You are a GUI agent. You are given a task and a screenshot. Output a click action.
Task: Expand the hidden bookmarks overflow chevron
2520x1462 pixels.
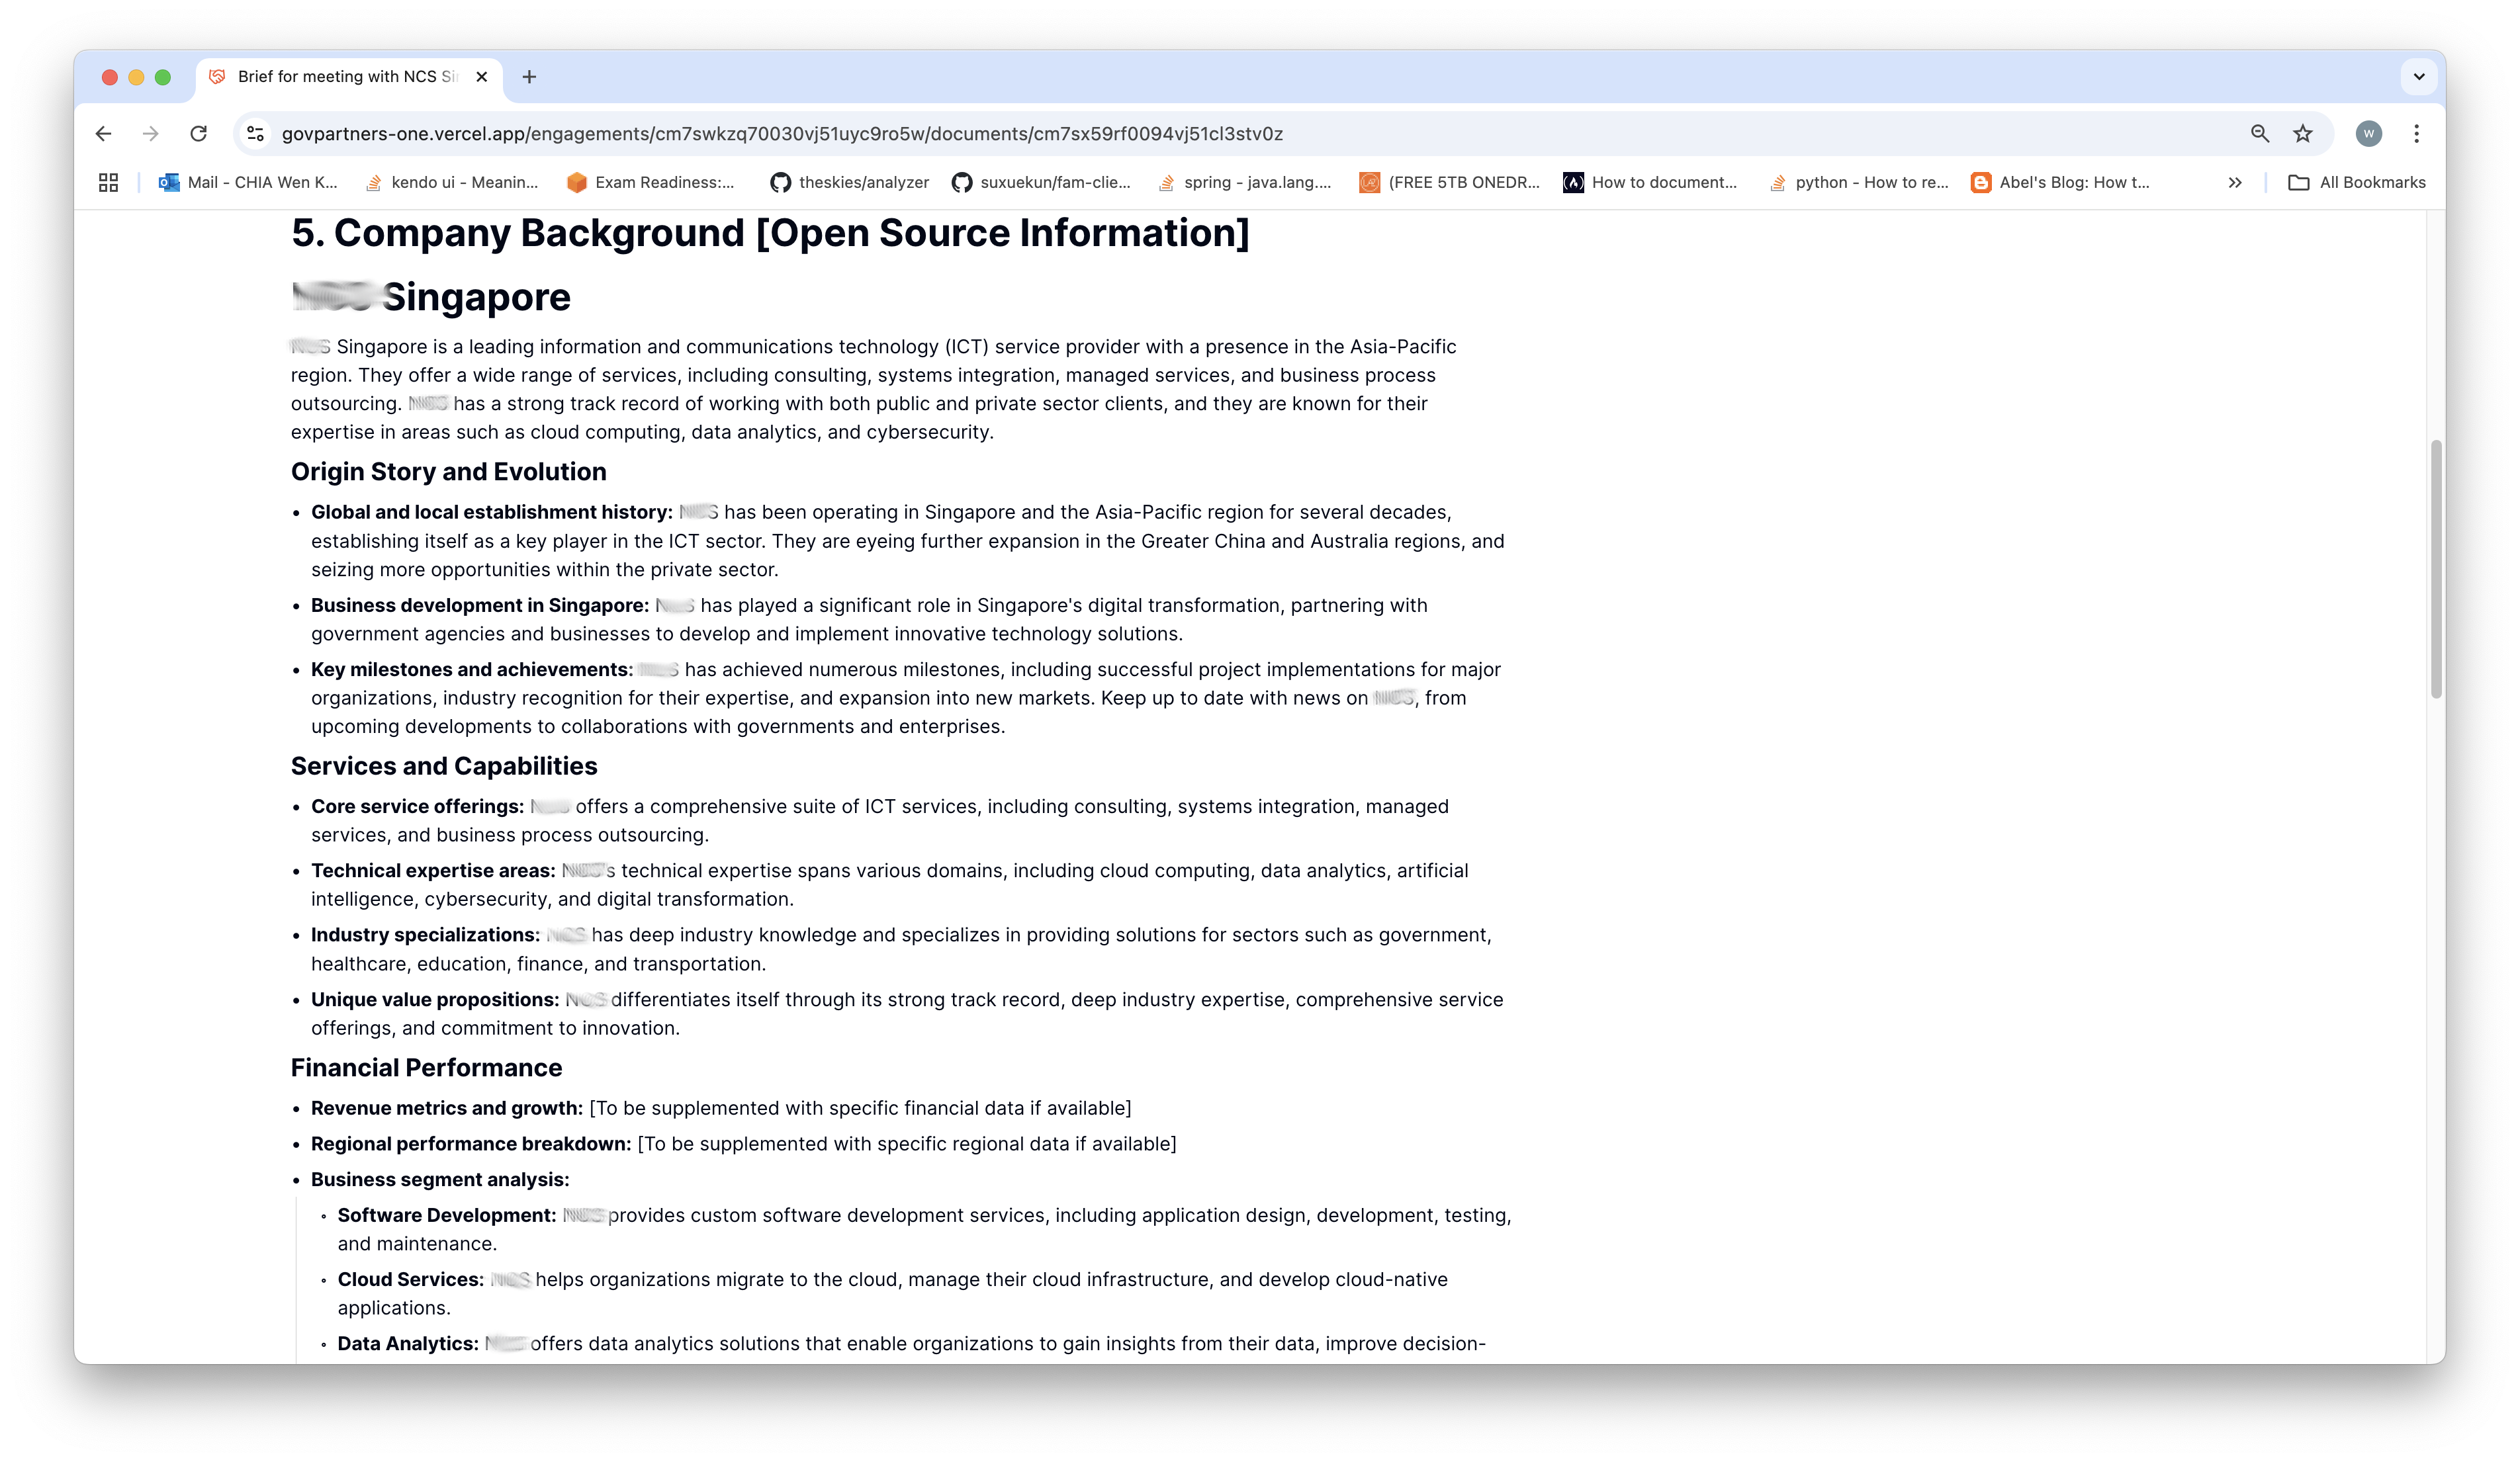click(2235, 182)
